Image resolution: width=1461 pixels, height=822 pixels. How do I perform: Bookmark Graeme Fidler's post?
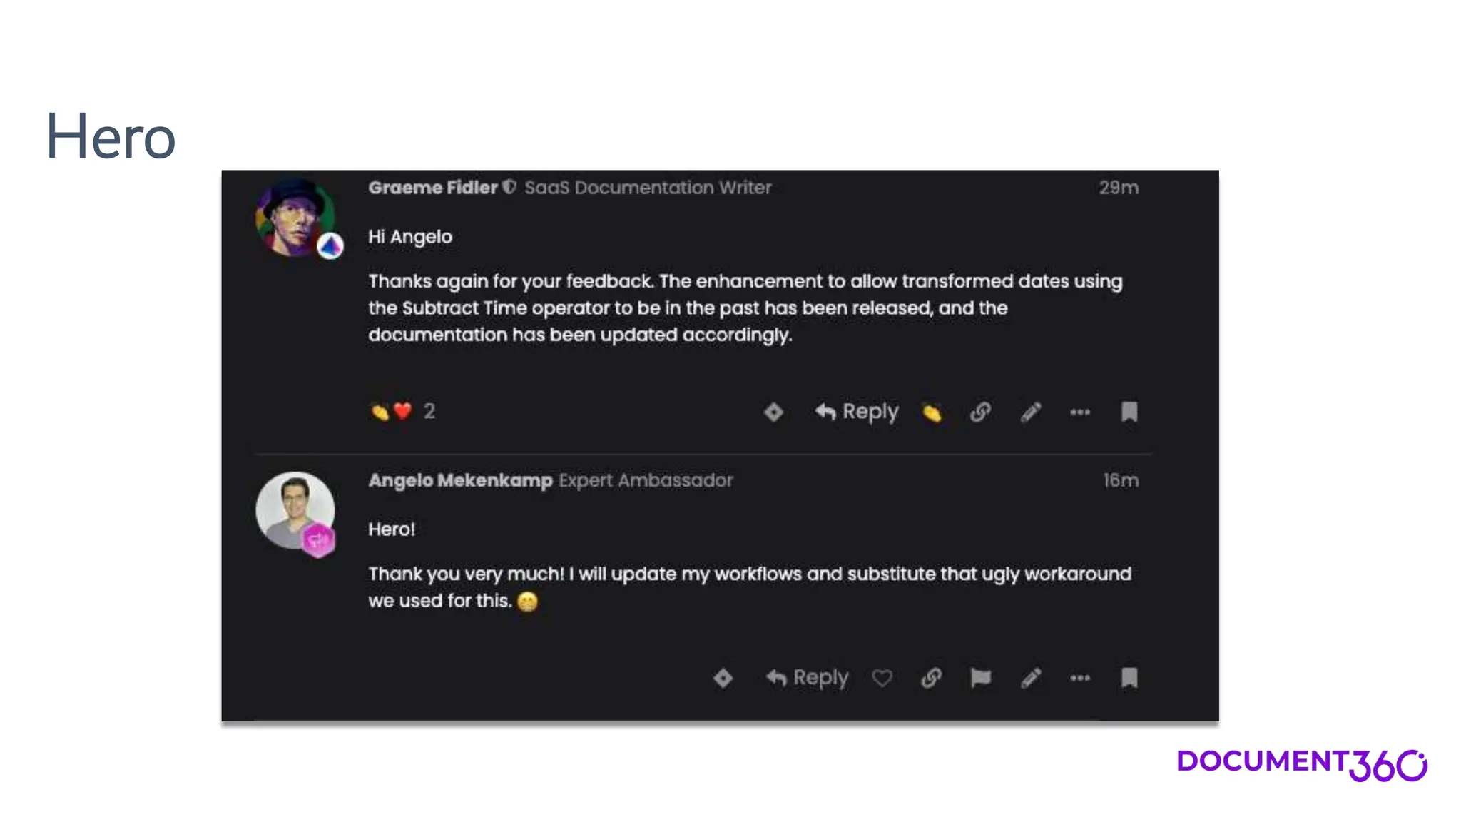1129,412
